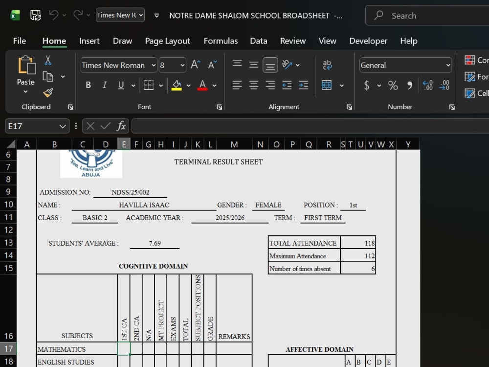Click the Search box
Screen dimensions: 489x367
coord(427,15)
